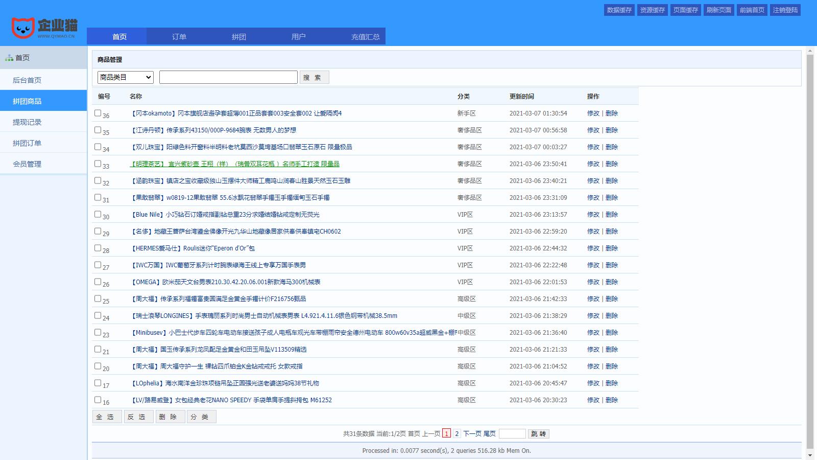817x460 pixels.
Task: Click the 注销登陆 logout button
Action: tap(785, 10)
